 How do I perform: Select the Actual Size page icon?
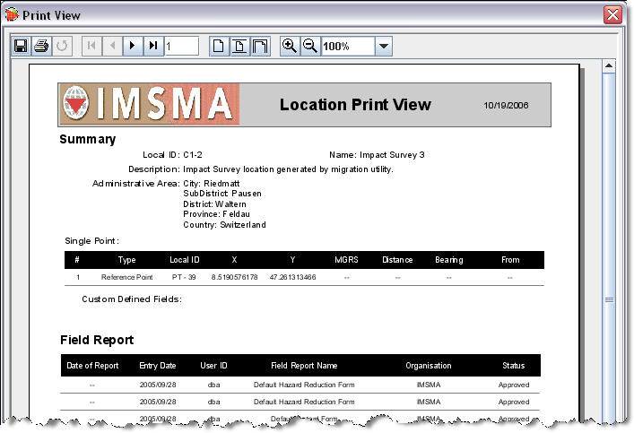pos(219,46)
